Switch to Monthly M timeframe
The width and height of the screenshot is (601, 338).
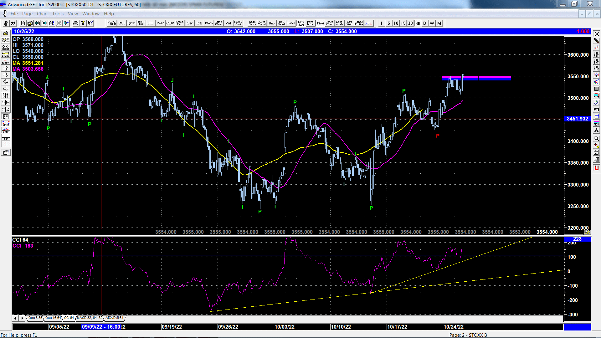(x=439, y=23)
